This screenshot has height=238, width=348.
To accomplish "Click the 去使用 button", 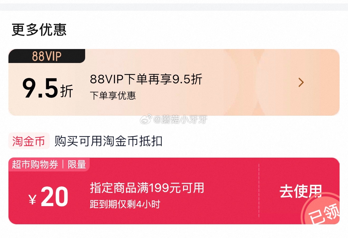I will [x=301, y=191].
